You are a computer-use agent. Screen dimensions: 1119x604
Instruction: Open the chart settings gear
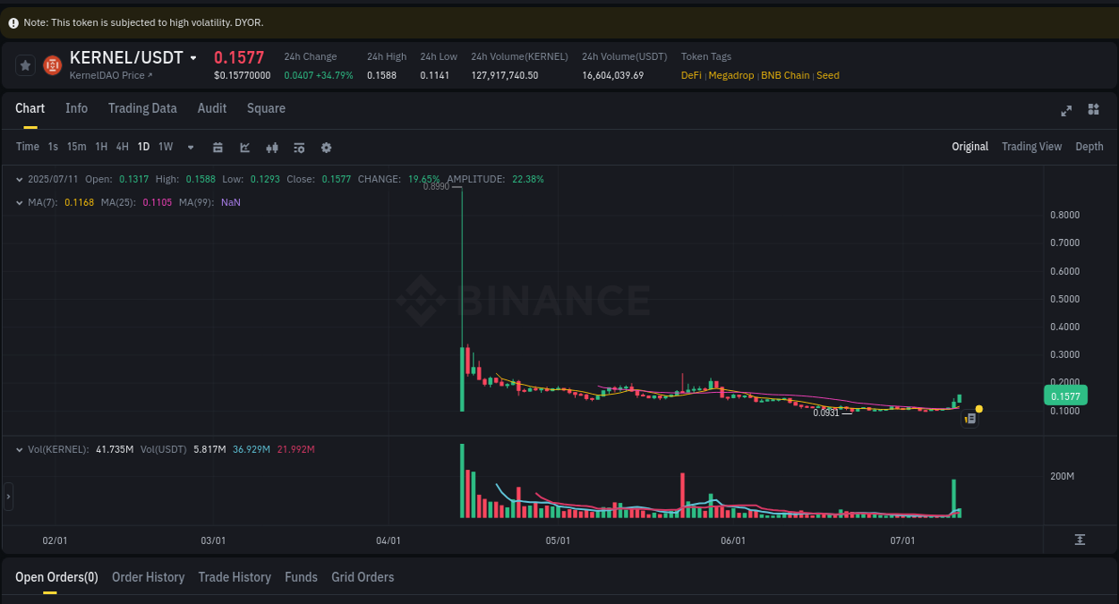click(x=326, y=147)
